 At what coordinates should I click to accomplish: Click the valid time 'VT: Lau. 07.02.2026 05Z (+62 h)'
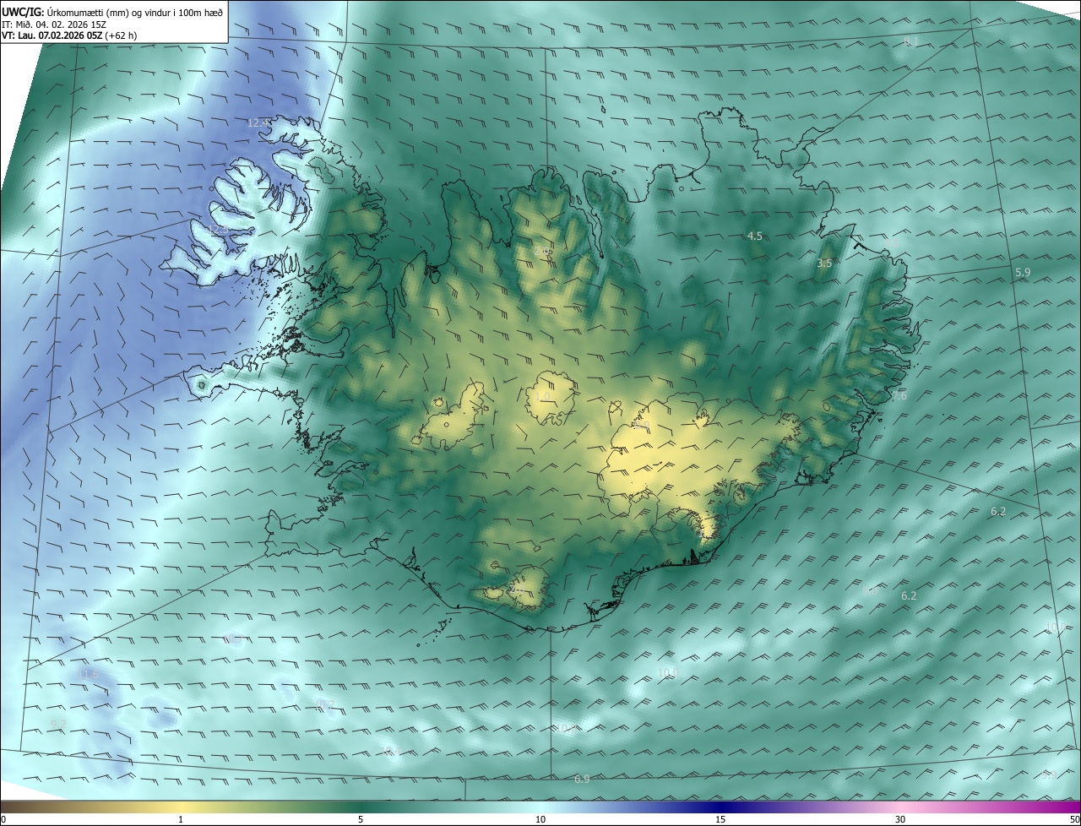tap(69, 35)
